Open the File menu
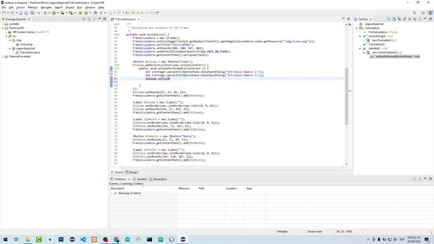Screen dimensions: 434x244 3,7
